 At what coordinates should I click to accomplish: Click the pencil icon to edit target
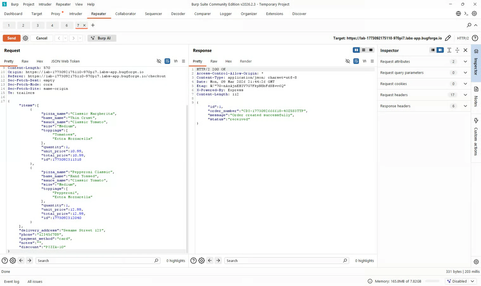click(448, 38)
